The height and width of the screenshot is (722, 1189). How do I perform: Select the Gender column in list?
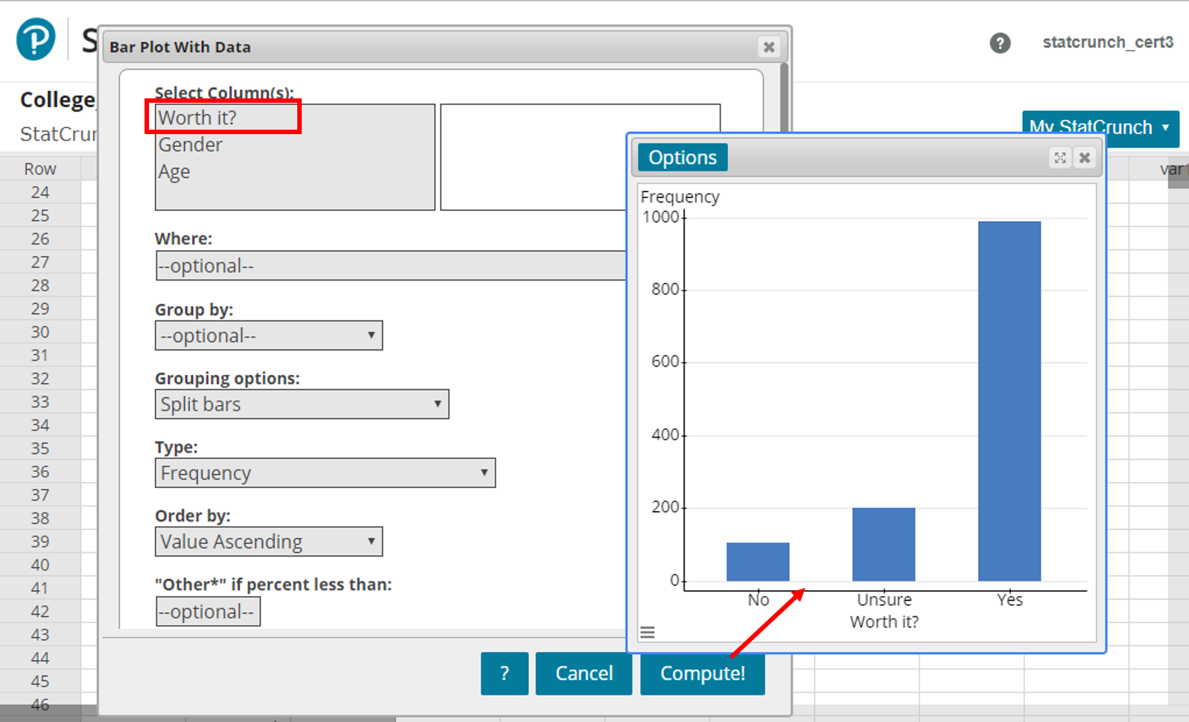click(x=191, y=145)
